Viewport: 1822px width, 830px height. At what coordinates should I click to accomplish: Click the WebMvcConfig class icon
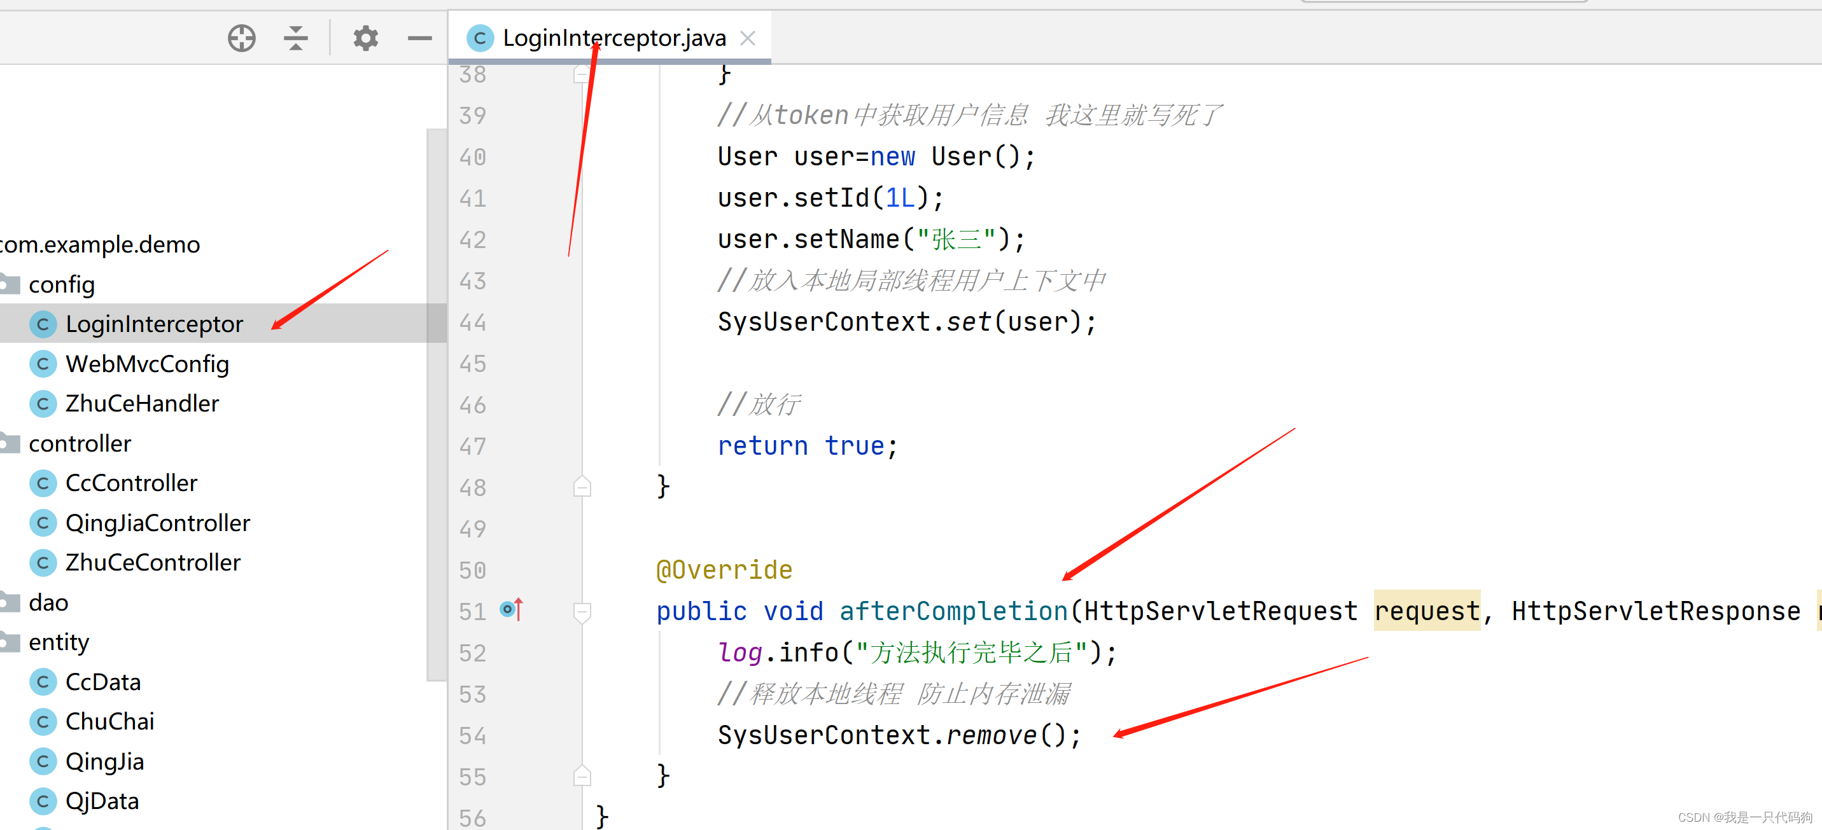43,364
